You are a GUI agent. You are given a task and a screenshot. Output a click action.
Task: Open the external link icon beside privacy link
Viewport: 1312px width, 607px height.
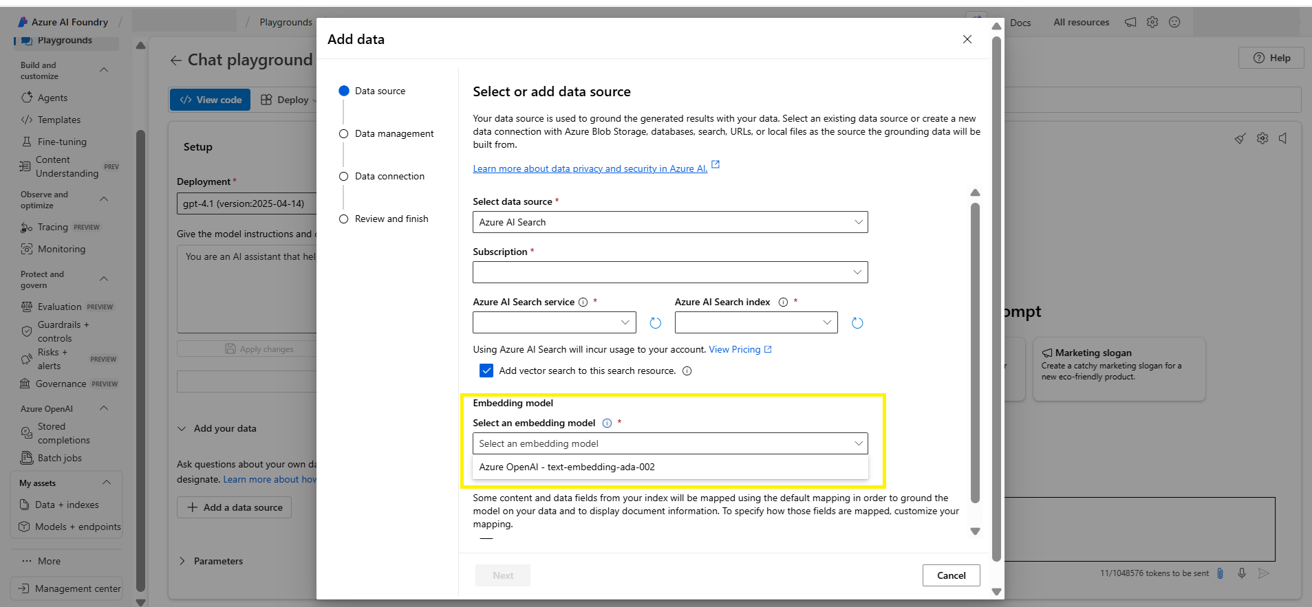716,164
